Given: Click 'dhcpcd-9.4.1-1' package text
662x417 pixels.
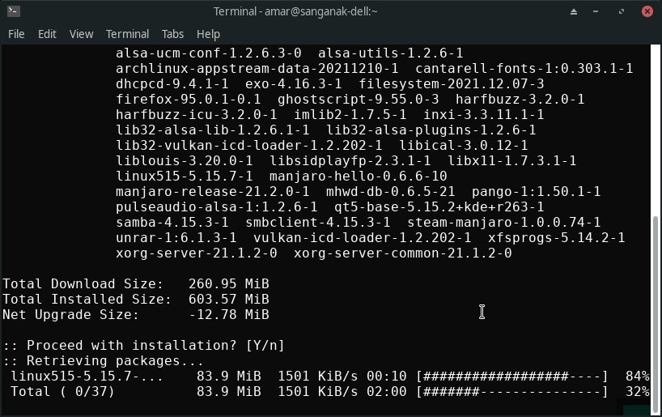Looking at the screenshot, I should pyautogui.click(x=172, y=83).
